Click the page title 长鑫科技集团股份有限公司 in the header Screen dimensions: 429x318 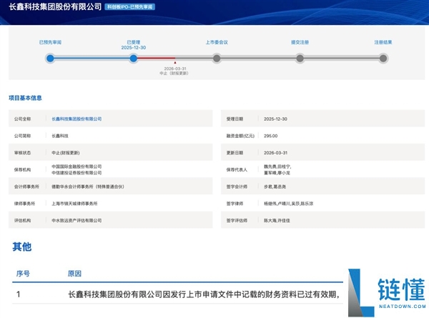[55, 6]
